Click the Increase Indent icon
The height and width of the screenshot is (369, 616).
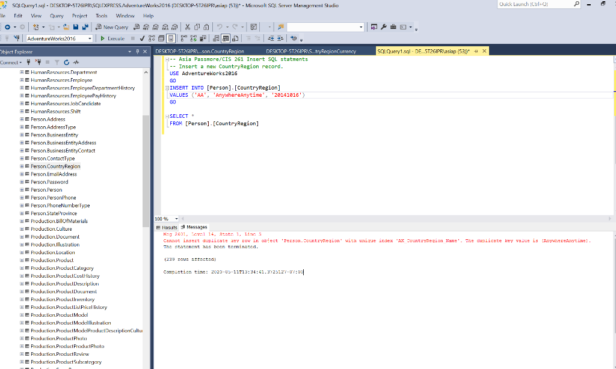click(x=280, y=38)
